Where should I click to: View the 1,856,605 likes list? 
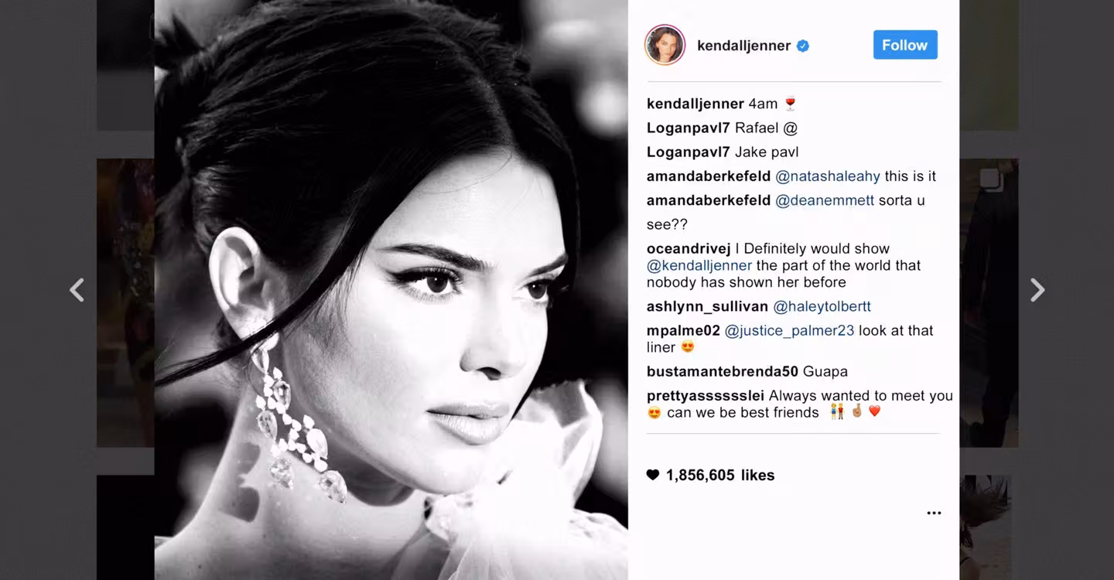(x=720, y=476)
